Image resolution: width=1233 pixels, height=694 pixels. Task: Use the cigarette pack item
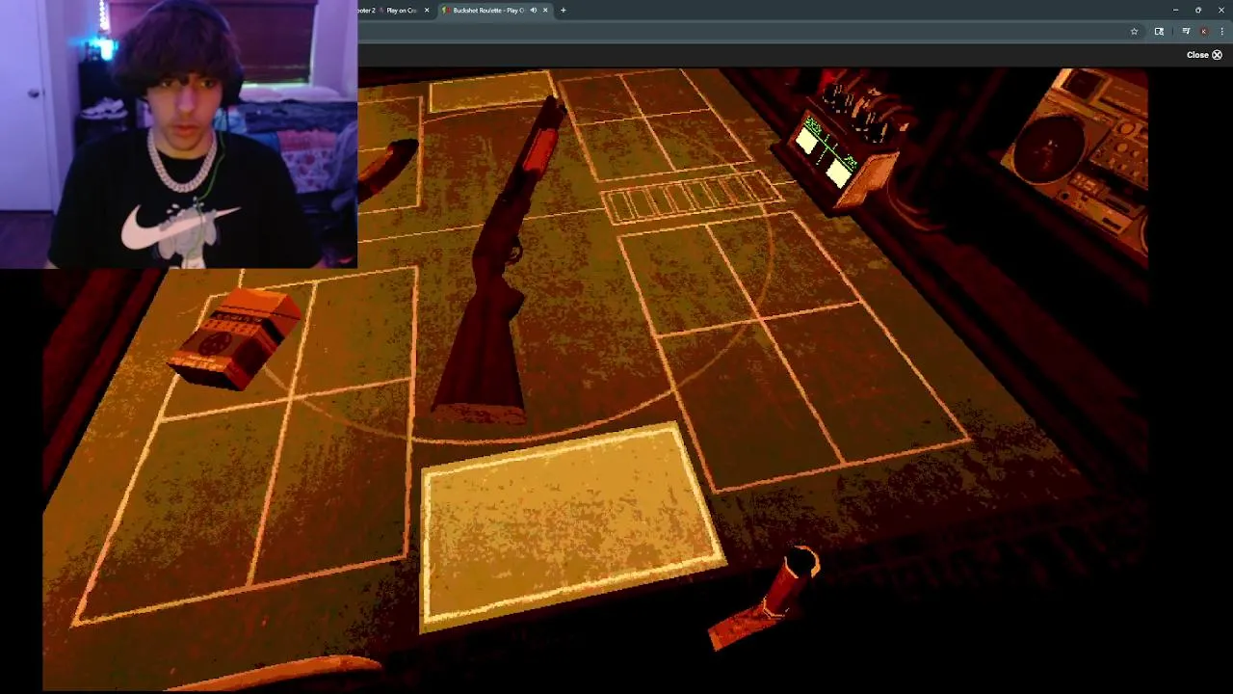pos(234,337)
